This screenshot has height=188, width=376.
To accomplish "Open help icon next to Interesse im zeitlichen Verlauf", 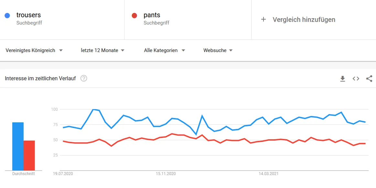I will pos(84,78).
